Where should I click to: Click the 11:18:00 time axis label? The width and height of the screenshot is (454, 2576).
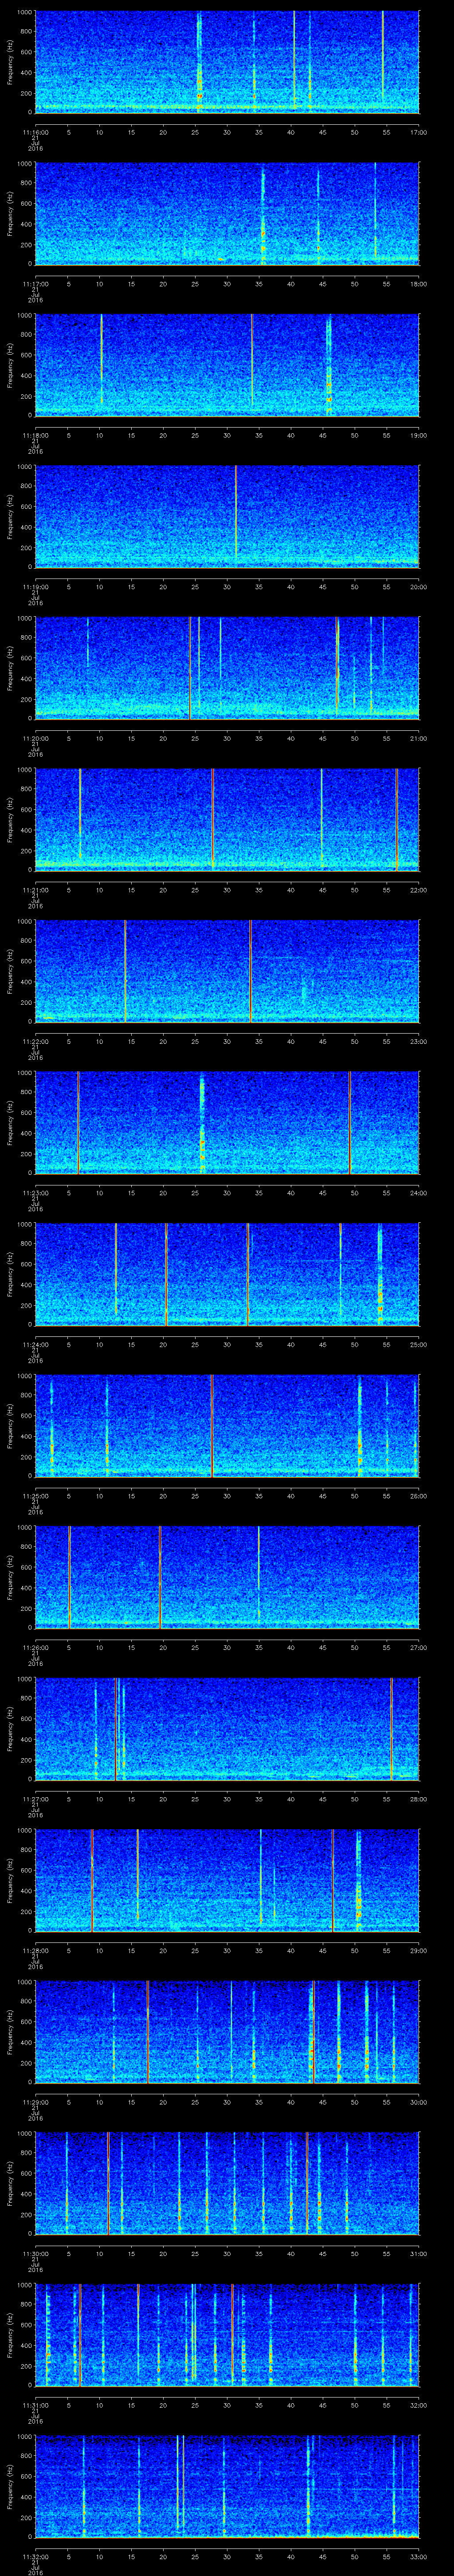[x=35, y=435]
